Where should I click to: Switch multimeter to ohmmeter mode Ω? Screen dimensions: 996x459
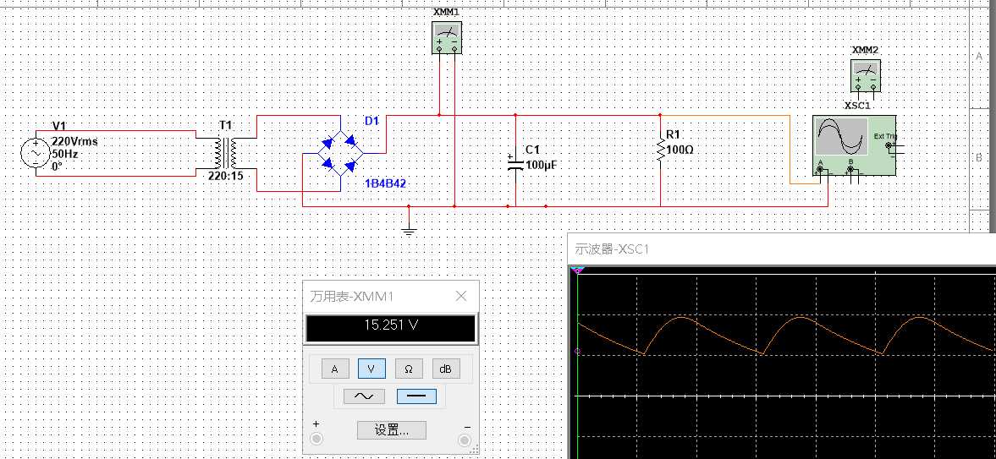409,369
